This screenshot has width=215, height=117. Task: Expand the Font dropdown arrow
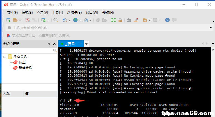[90, 20]
